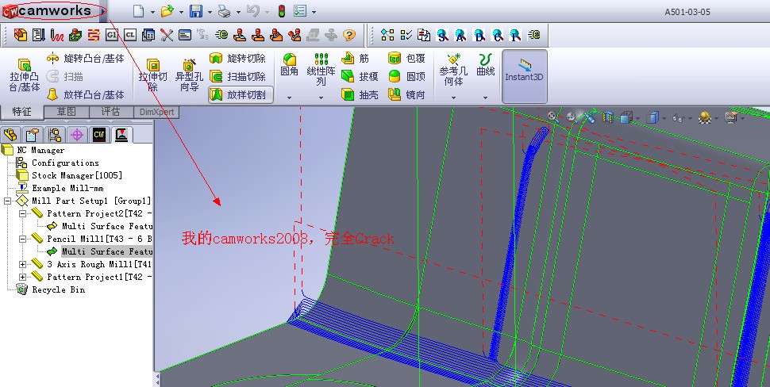Click CAMWorks wrench-and-screwdriver options icon

(x=167, y=35)
